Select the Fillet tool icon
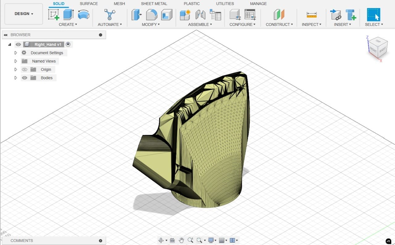Screen dimensions: 395x245 152,14
